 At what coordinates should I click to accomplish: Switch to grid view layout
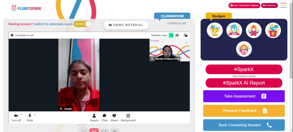[177, 35]
